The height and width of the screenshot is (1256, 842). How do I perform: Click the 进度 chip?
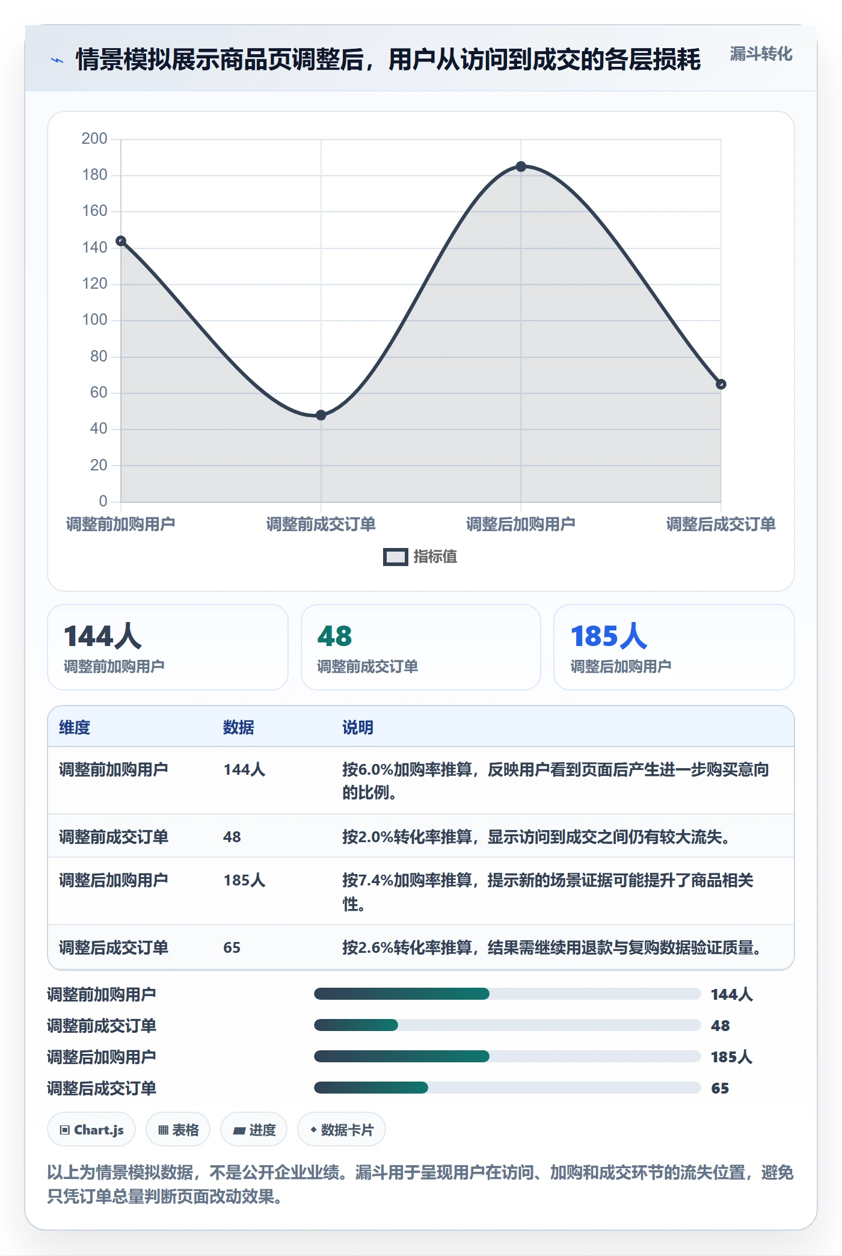point(254,1130)
